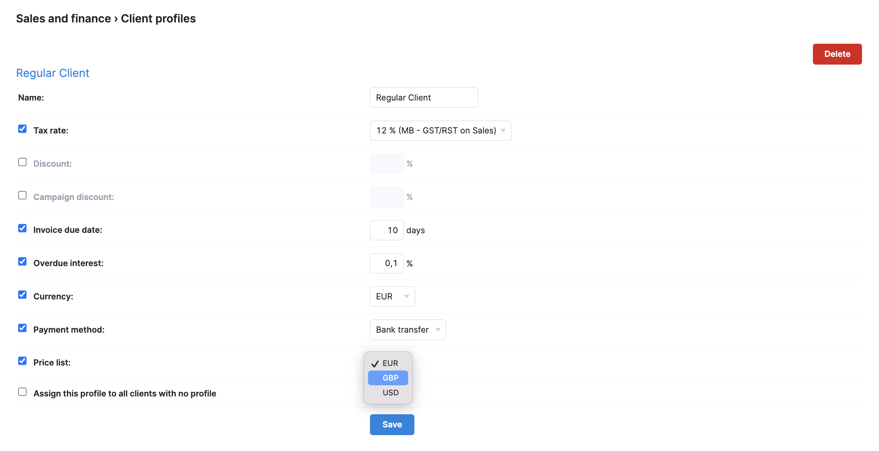Select EUR in the price list menu
This screenshot has height=451, width=879.
pyautogui.click(x=388, y=363)
